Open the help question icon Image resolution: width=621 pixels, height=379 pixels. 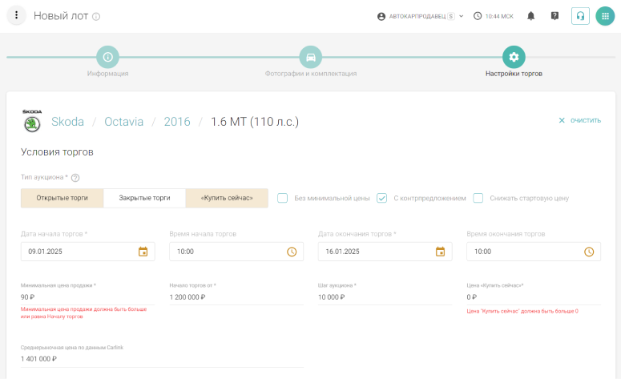[554, 16]
